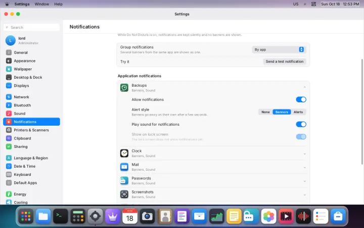Open the control center icon in menu bar
This screenshot has height=228, width=364.
click(x=313, y=4)
